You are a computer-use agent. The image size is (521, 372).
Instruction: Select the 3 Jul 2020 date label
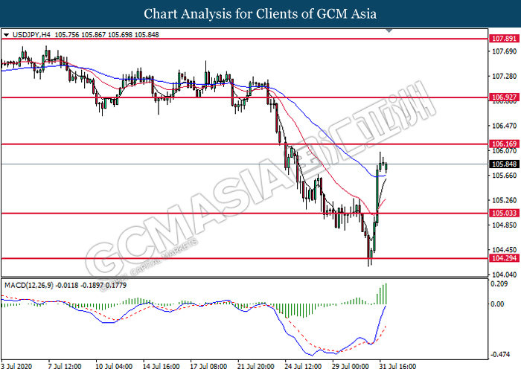tap(16, 366)
